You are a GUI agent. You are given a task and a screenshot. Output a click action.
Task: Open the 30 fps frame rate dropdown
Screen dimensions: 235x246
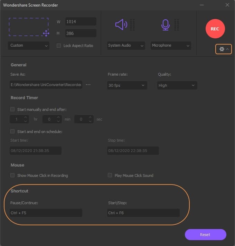127,85
